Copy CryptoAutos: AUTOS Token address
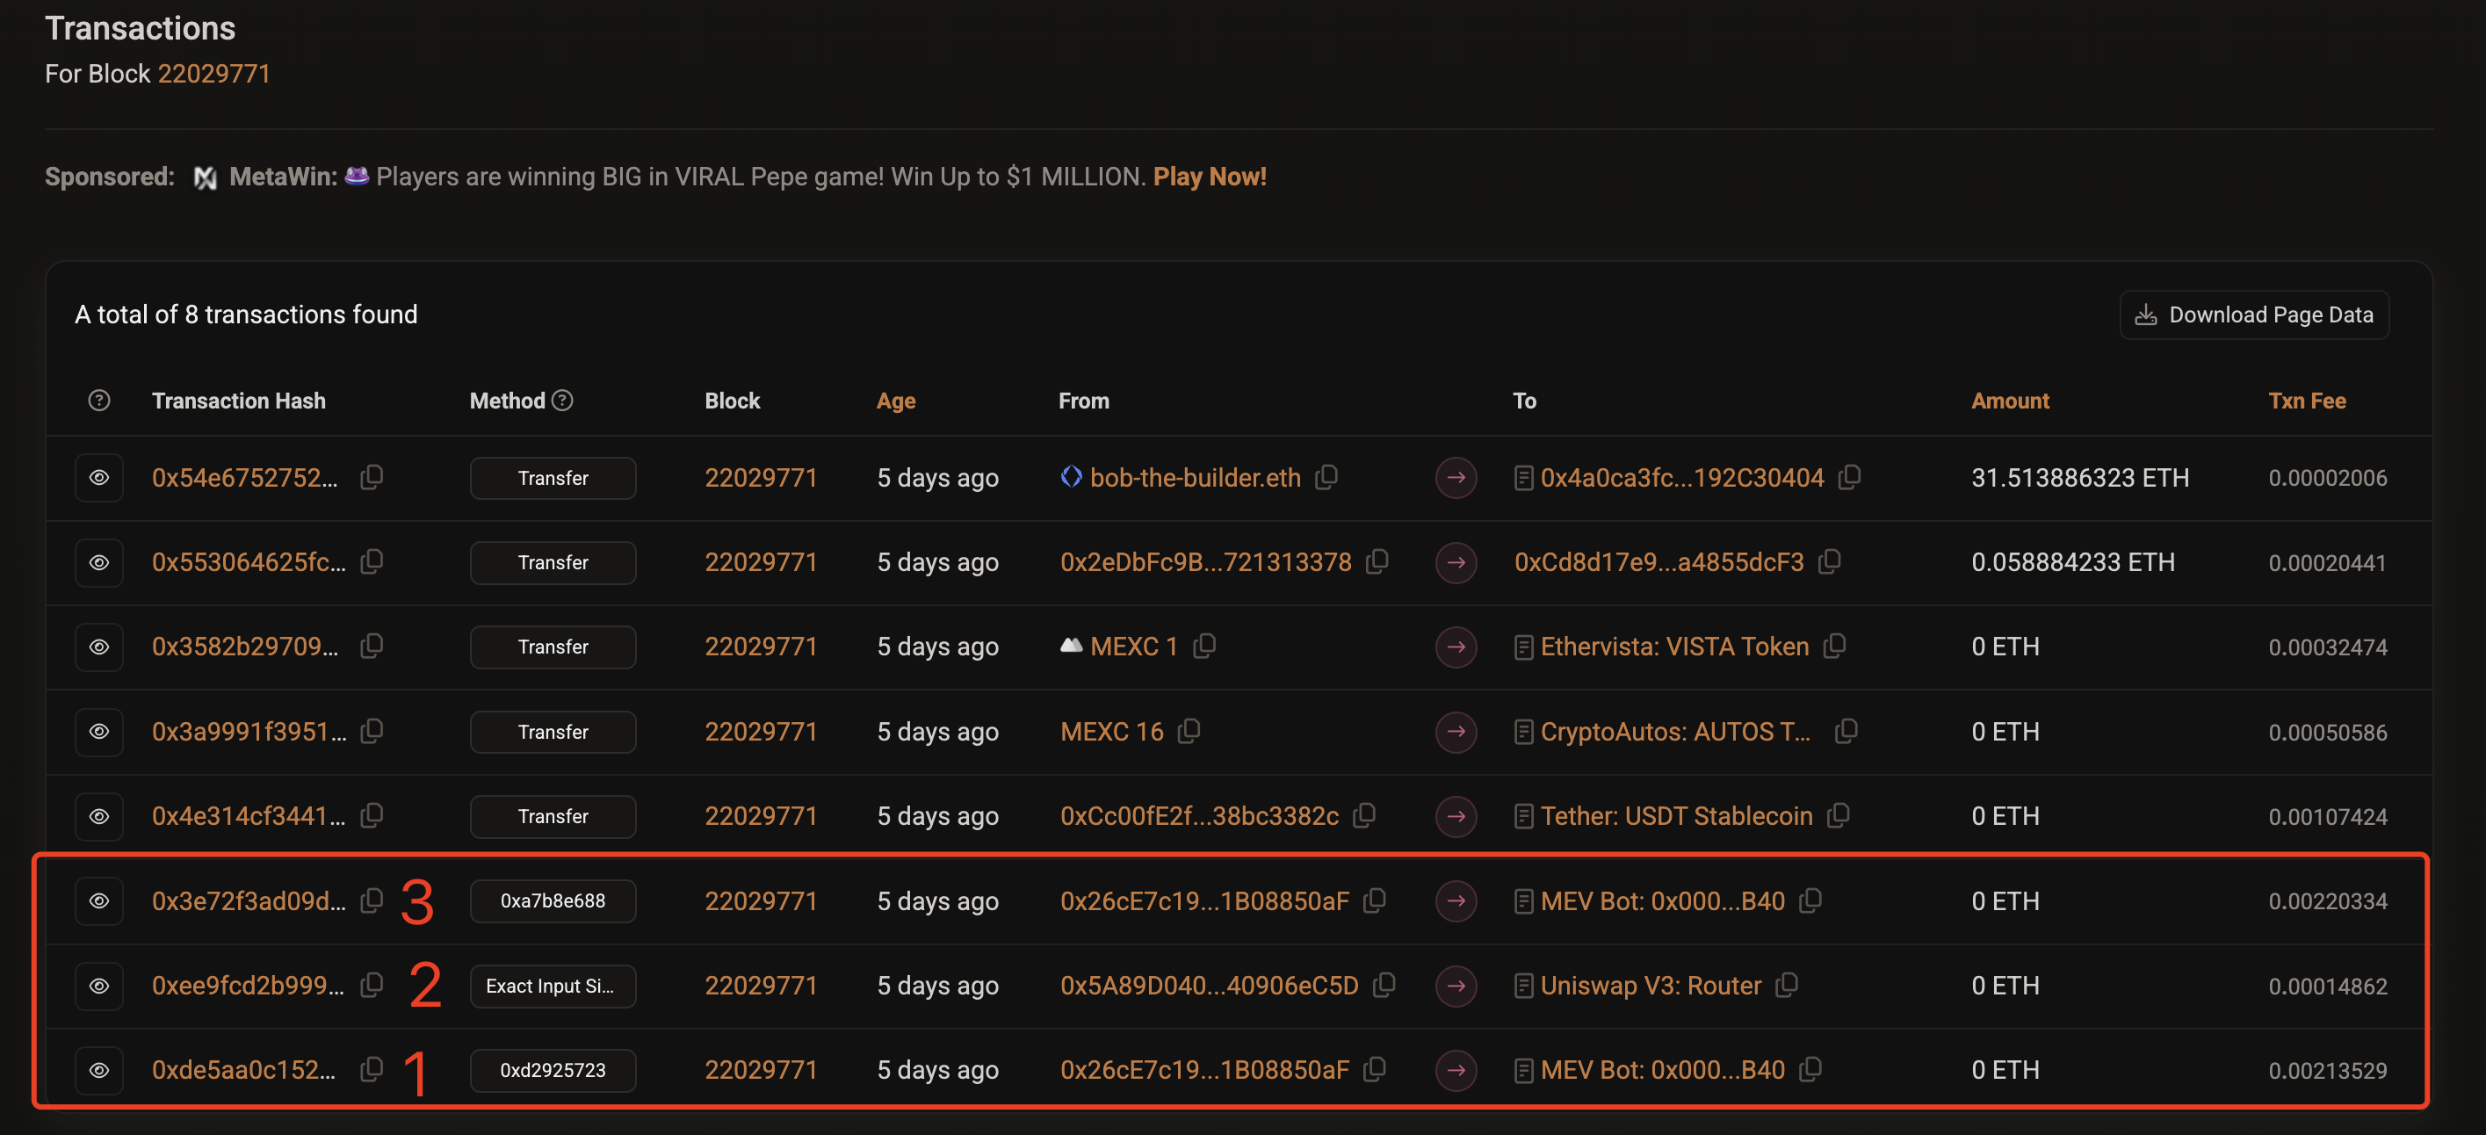2486x1135 pixels. coord(1846,731)
